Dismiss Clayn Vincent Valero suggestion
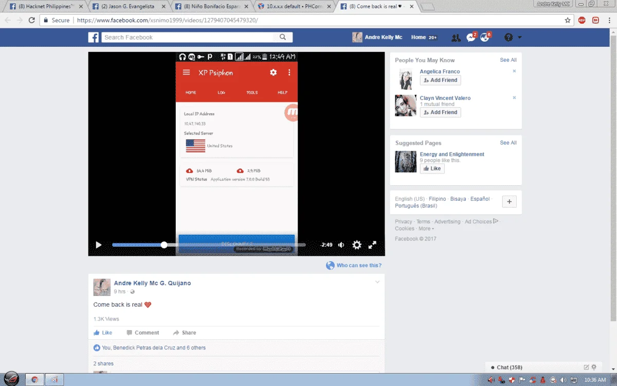 (x=514, y=97)
